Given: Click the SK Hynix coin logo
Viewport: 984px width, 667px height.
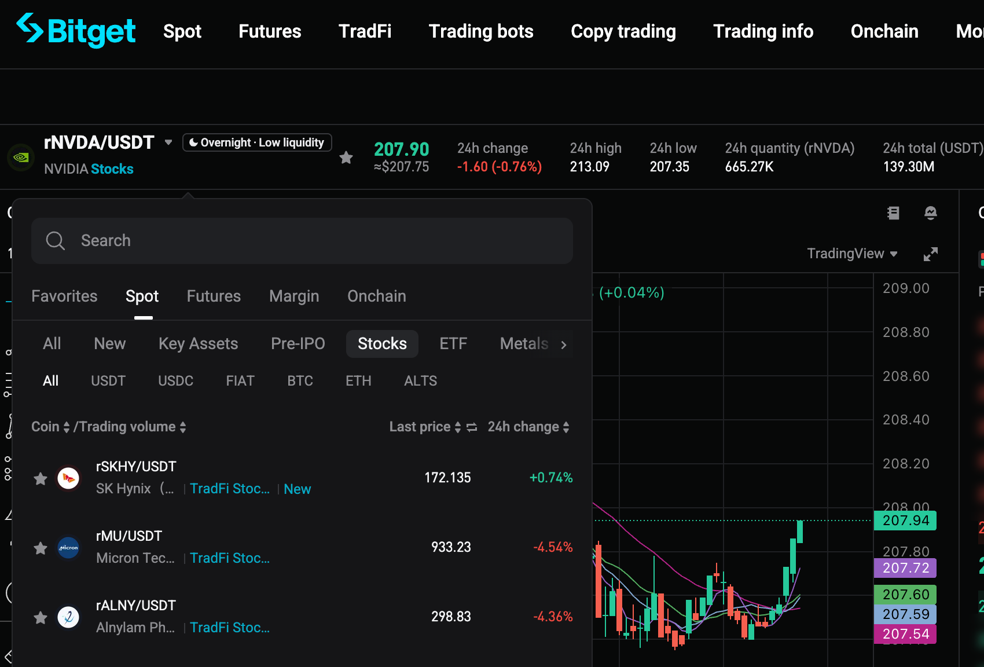Looking at the screenshot, I should point(68,478).
